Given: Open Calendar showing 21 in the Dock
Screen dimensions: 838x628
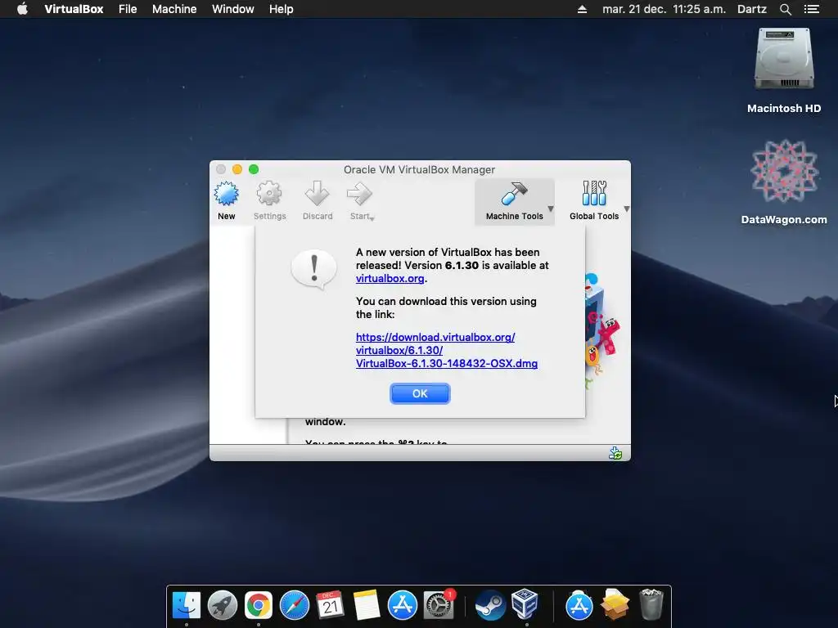Looking at the screenshot, I should coord(330,605).
